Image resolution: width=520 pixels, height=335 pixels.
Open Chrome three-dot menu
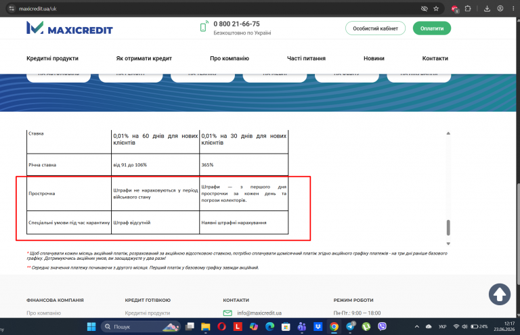[513, 9]
